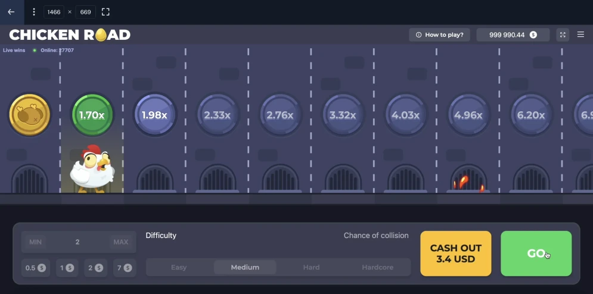Click the gold roasted chicken coin
593x294 pixels.
pos(29,115)
